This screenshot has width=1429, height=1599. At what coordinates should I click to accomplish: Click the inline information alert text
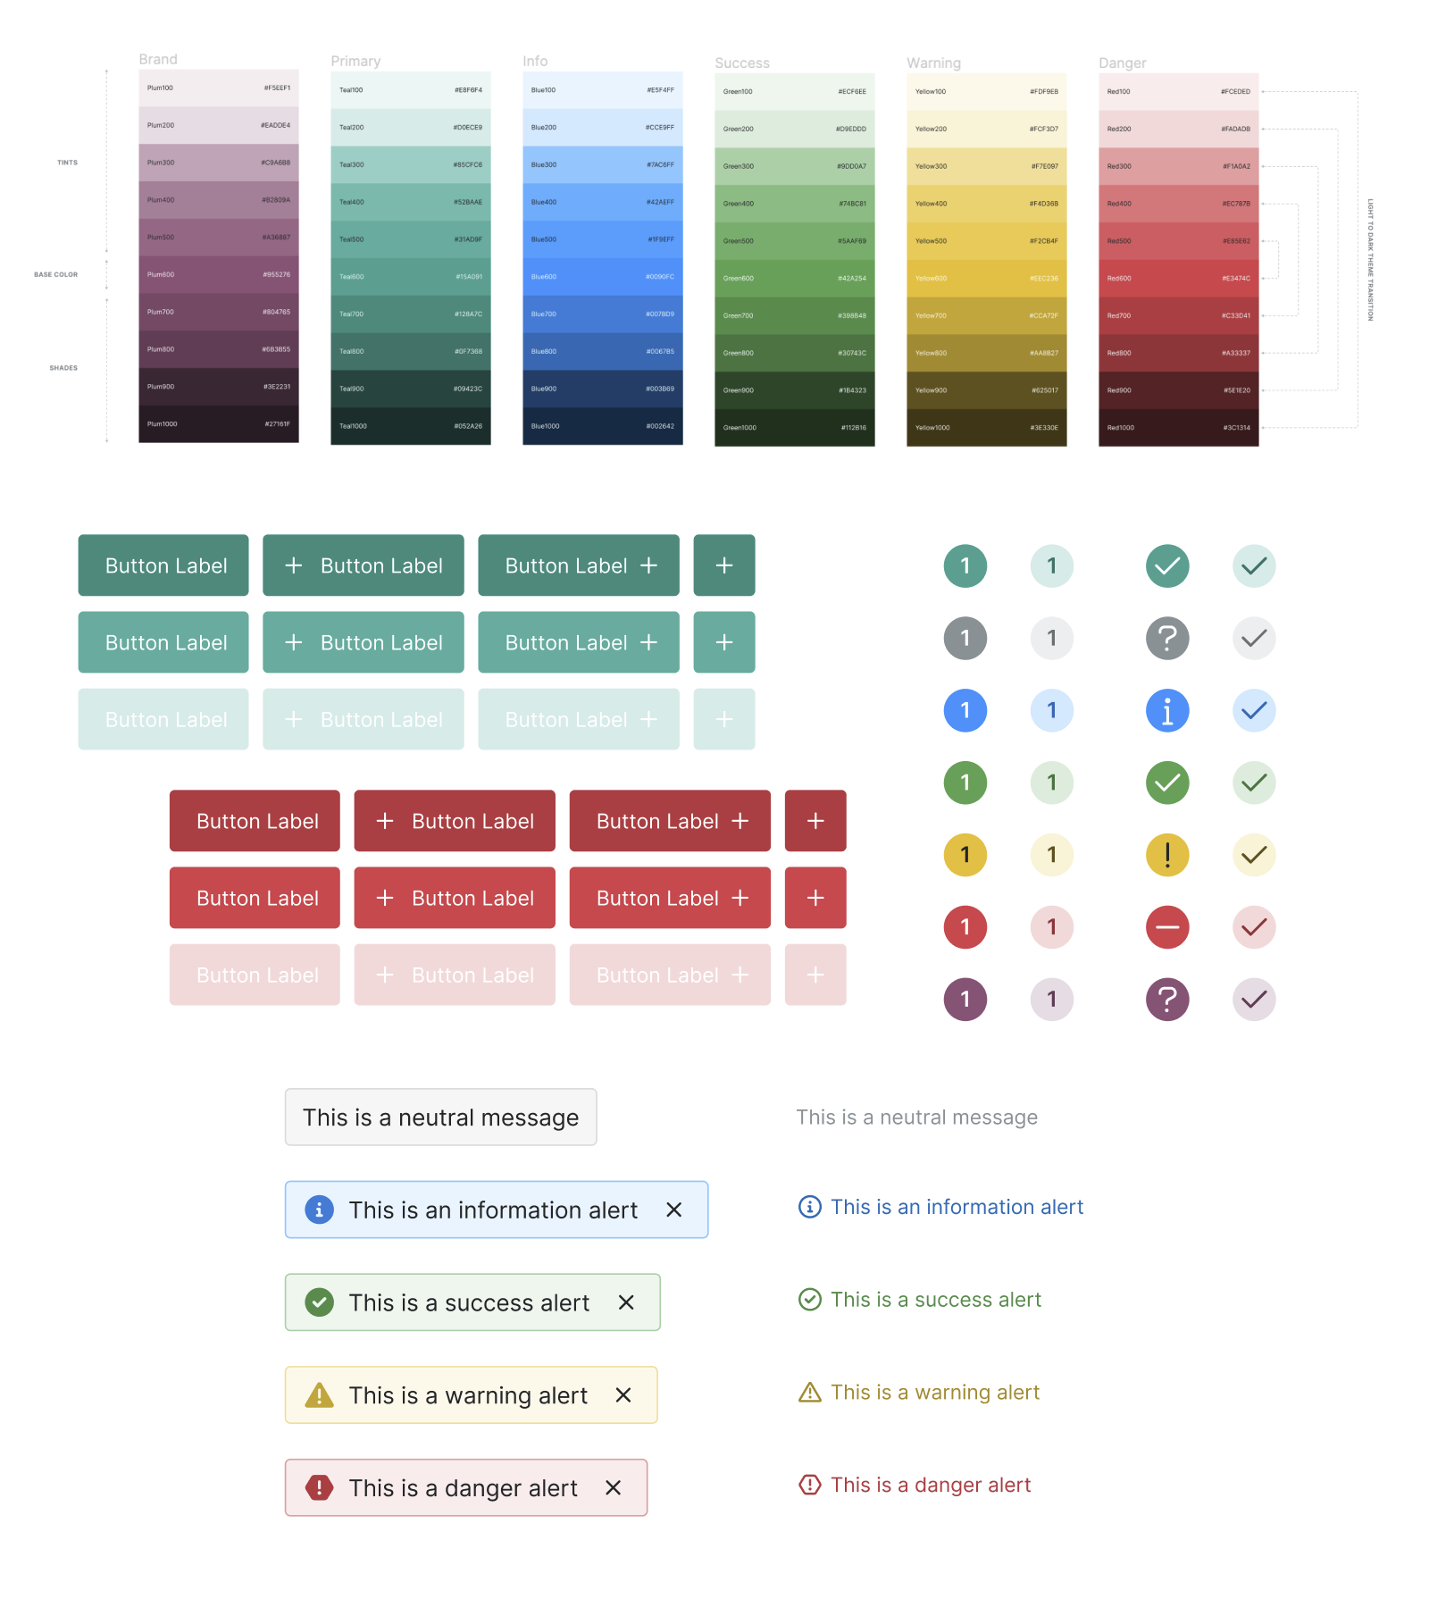(x=957, y=1207)
